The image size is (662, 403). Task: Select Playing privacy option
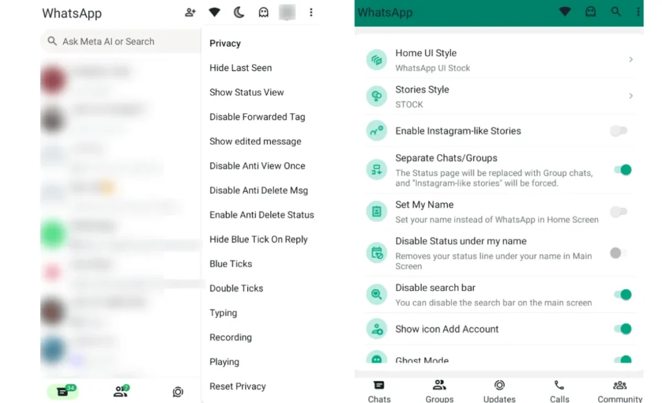click(224, 362)
